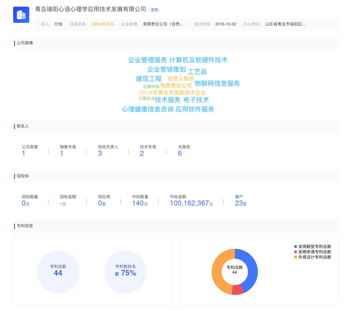
Task: Click donut center label 专利总数 44
Action: [x=235, y=270]
